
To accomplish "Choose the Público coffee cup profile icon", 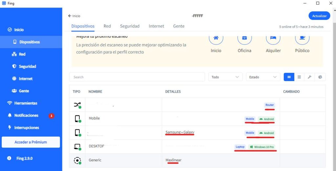I will coord(302,39).
